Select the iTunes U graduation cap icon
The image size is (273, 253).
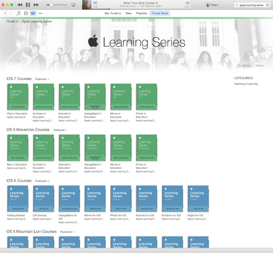pyautogui.click(x=33, y=13)
